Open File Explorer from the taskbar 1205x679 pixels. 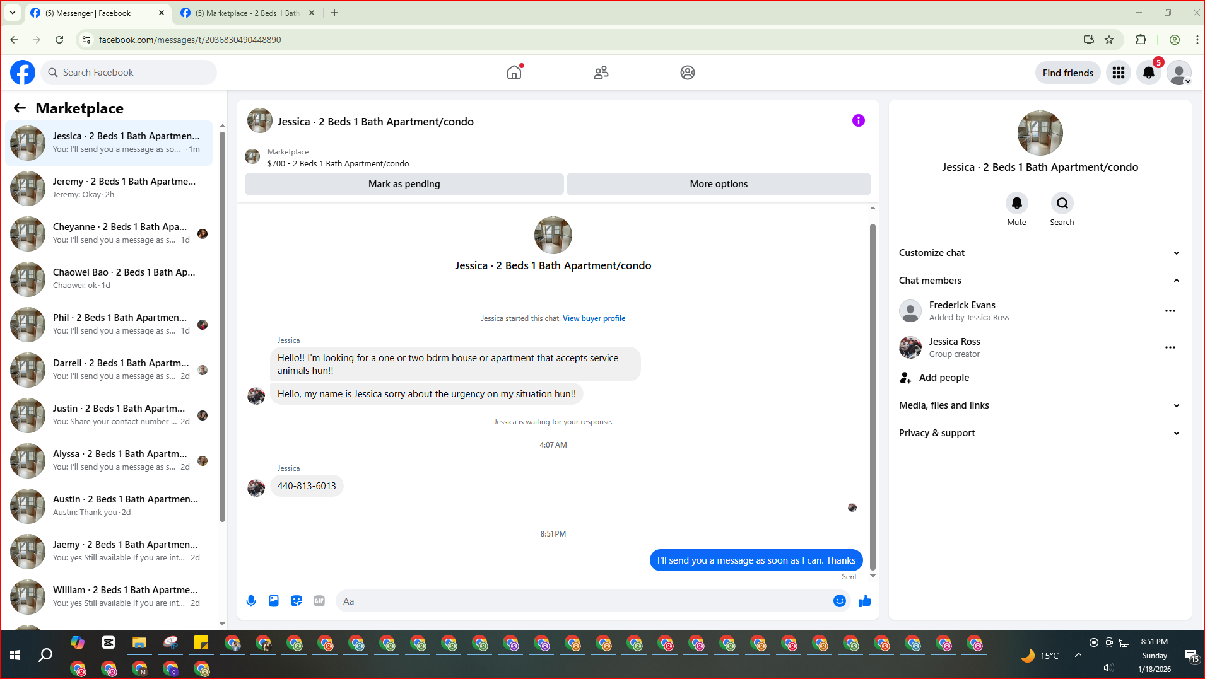point(139,643)
